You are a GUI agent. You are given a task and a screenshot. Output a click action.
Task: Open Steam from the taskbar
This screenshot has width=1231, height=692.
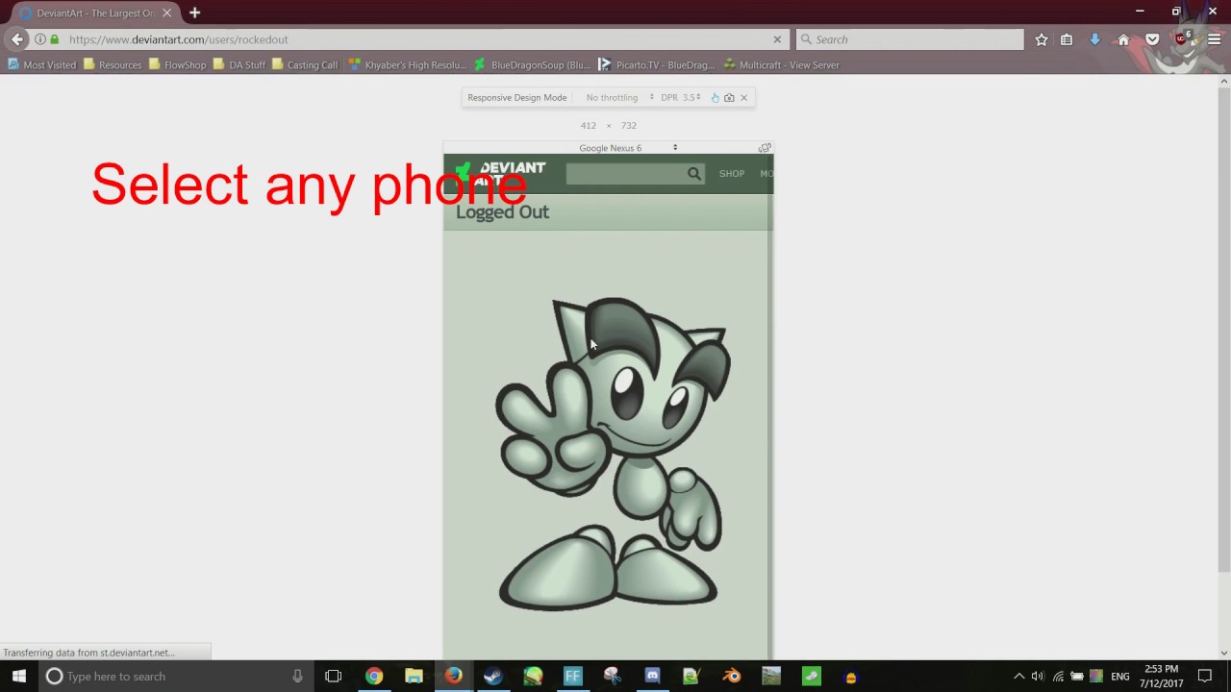pos(493,676)
